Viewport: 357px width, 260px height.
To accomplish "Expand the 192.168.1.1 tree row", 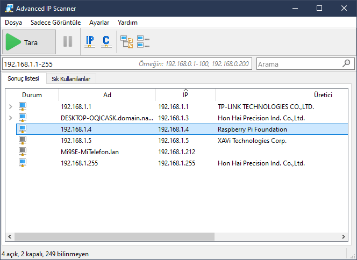I will point(10,106).
